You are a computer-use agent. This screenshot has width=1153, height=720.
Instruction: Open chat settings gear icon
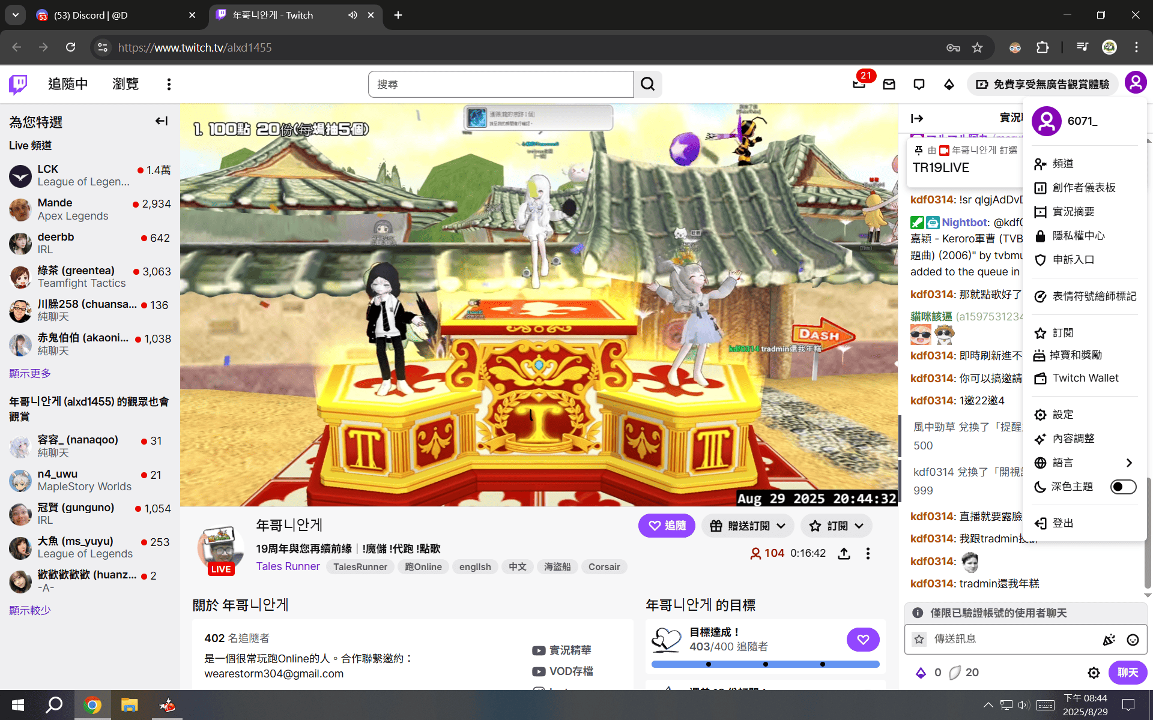1094,673
